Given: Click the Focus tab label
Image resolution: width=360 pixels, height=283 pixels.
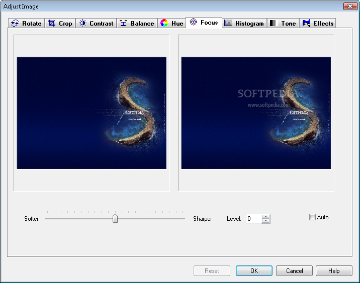Looking at the screenshot, I should tap(209, 23).
